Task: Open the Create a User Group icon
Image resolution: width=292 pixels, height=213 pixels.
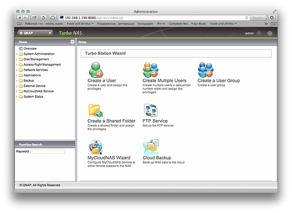Action: (x=206, y=70)
